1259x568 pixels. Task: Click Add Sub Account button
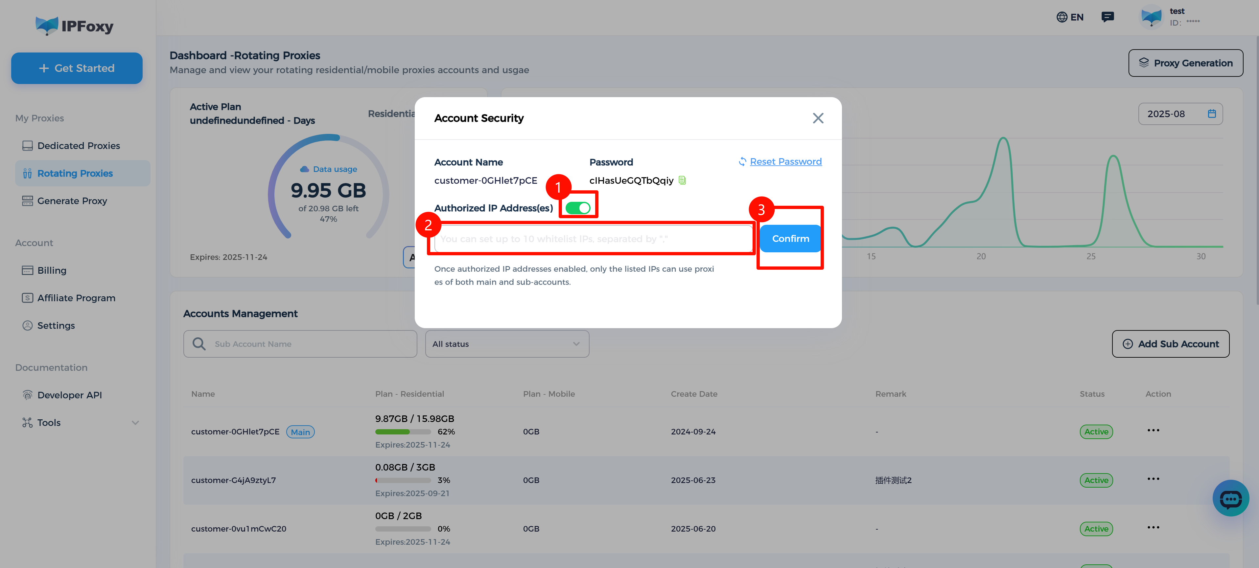1170,344
